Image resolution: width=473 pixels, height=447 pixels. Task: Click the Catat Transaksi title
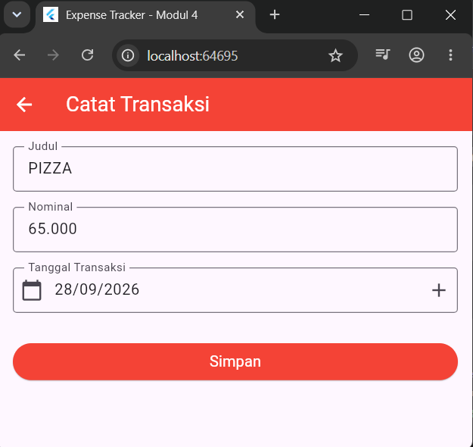tap(138, 105)
